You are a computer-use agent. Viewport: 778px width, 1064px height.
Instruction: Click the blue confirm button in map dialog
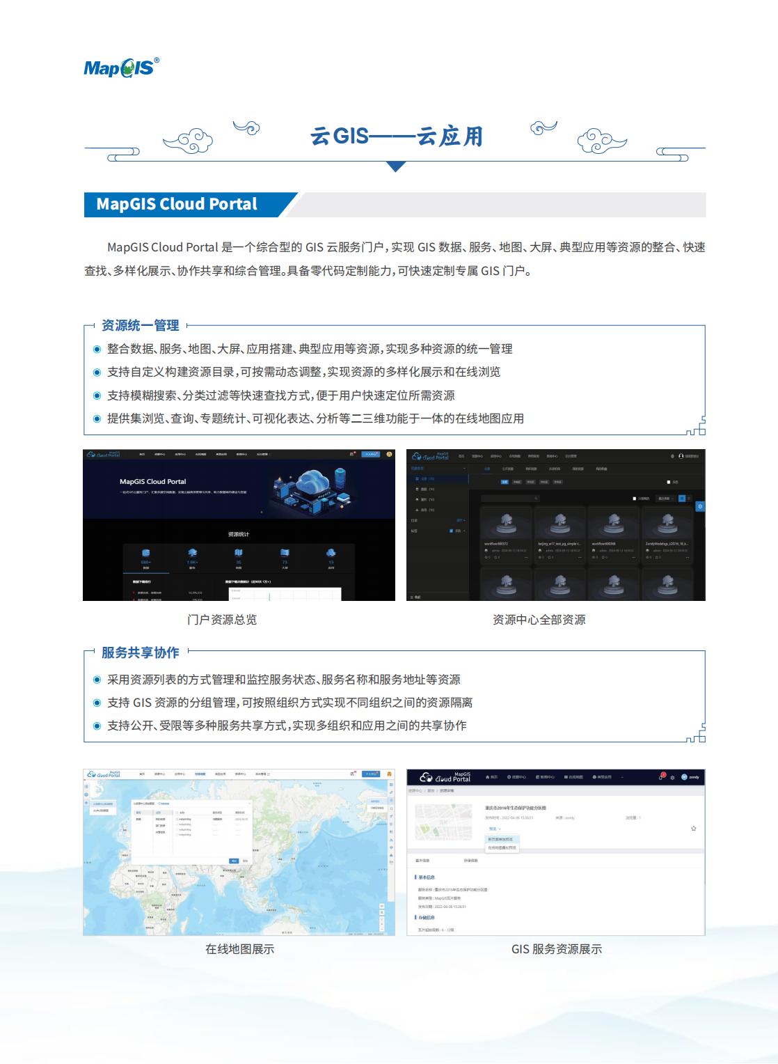(234, 861)
